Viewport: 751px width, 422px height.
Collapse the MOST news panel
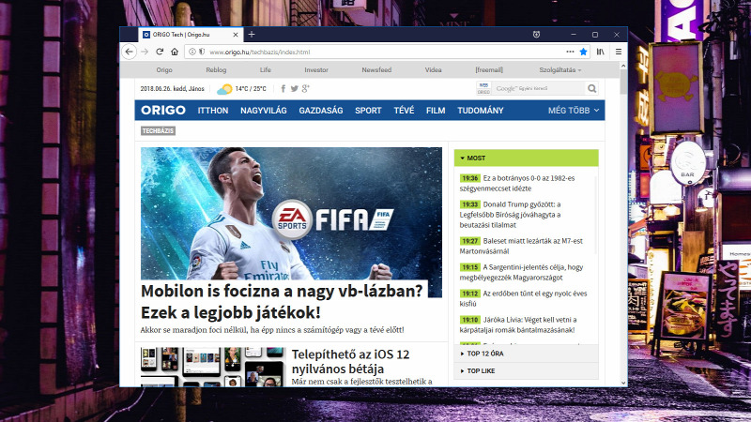(526, 158)
